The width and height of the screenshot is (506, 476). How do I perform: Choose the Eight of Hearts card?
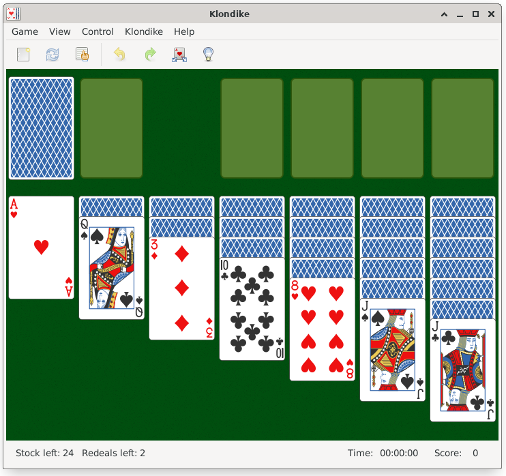point(323,329)
